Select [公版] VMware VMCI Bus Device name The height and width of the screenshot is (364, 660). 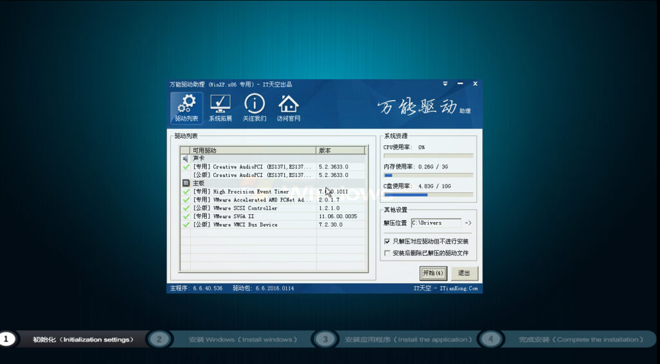tap(235, 225)
